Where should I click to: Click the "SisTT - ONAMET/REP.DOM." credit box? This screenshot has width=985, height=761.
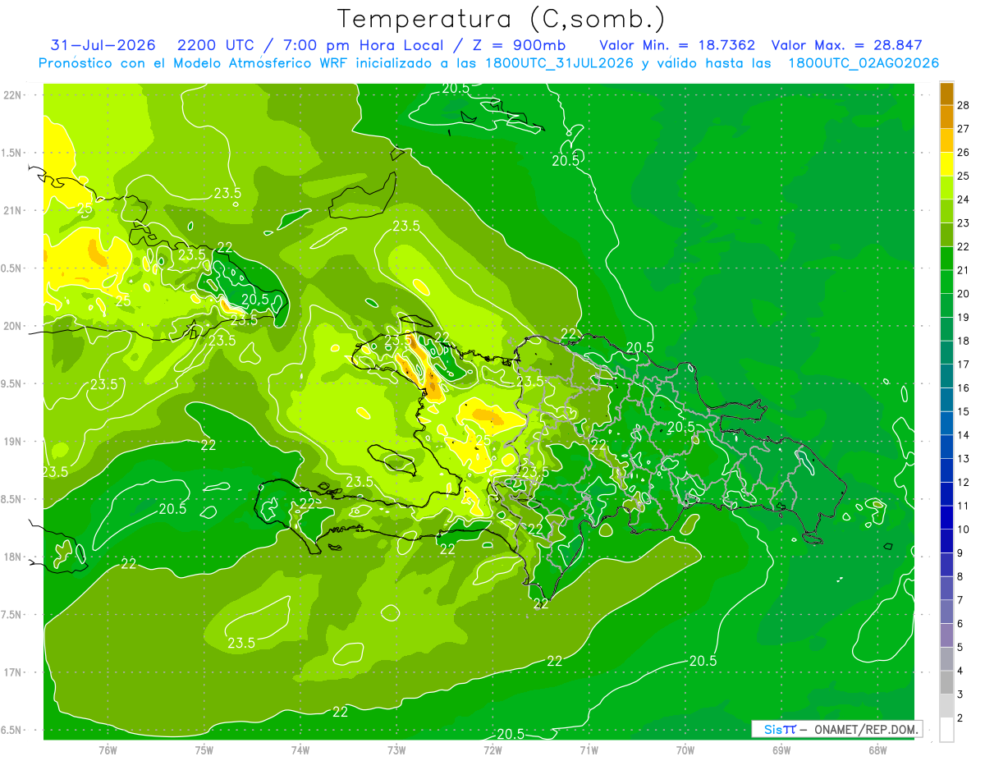point(836,729)
